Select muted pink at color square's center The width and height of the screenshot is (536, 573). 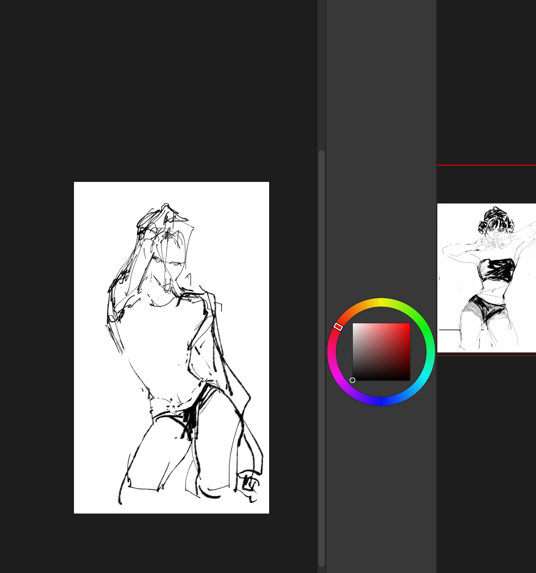pos(381,351)
